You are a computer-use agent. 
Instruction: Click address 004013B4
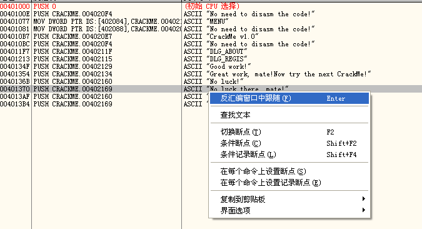point(15,104)
